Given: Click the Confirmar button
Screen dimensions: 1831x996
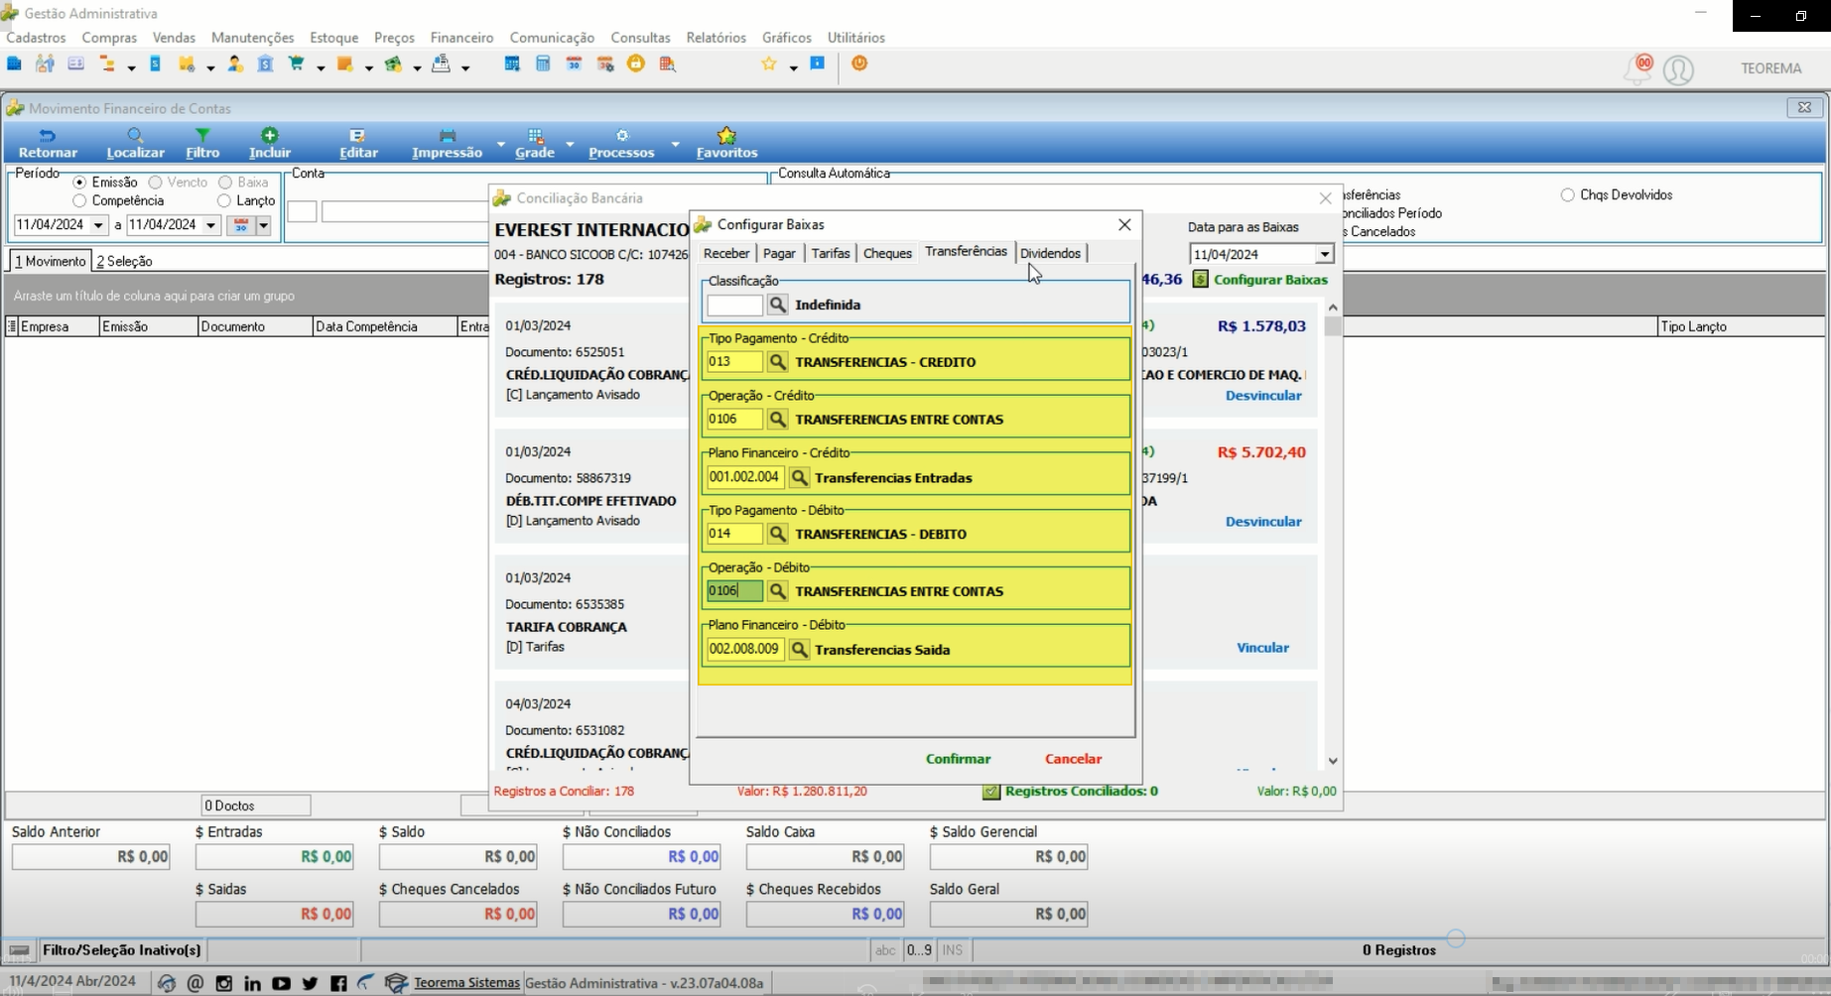Looking at the screenshot, I should click(958, 759).
